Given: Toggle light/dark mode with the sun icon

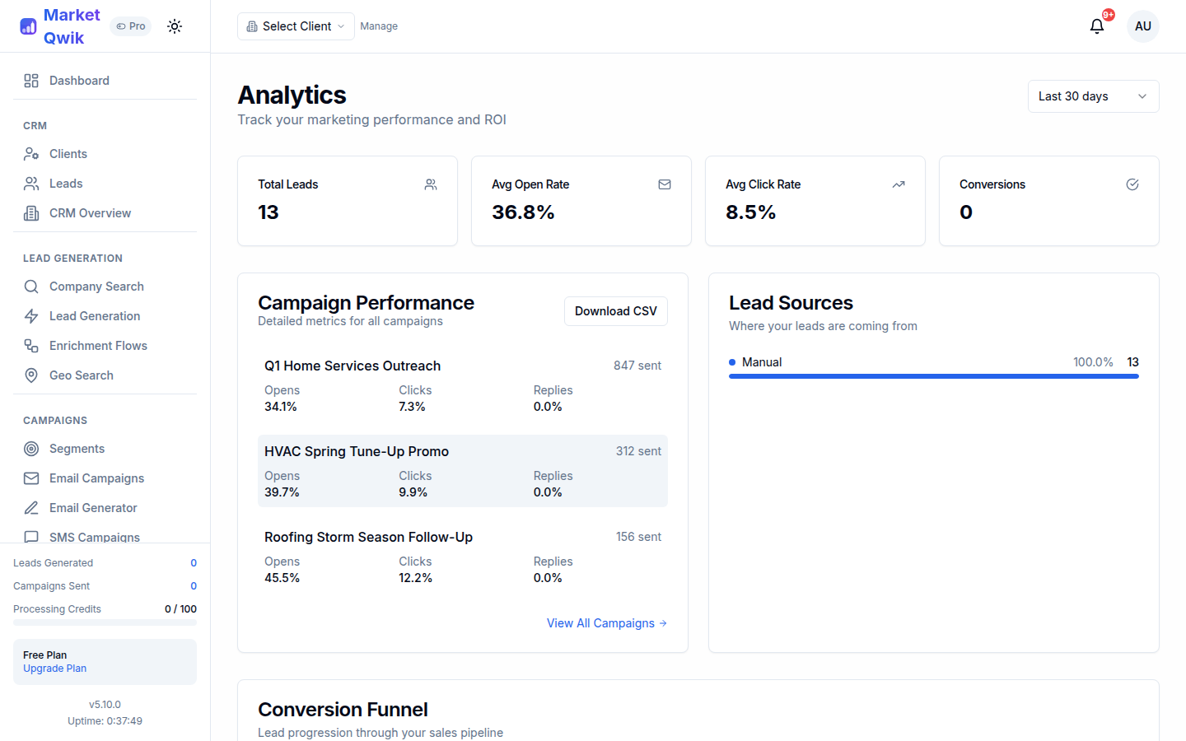Looking at the screenshot, I should click(x=174, y=26).
